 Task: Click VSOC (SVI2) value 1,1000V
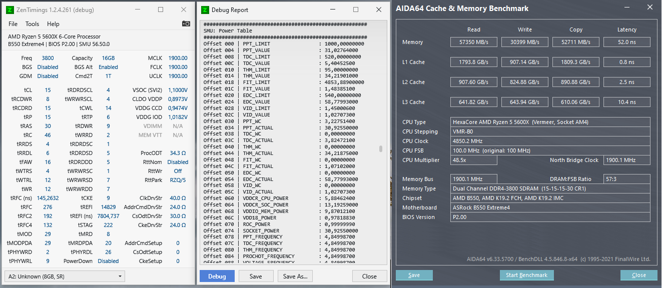(x=178, y=90)
